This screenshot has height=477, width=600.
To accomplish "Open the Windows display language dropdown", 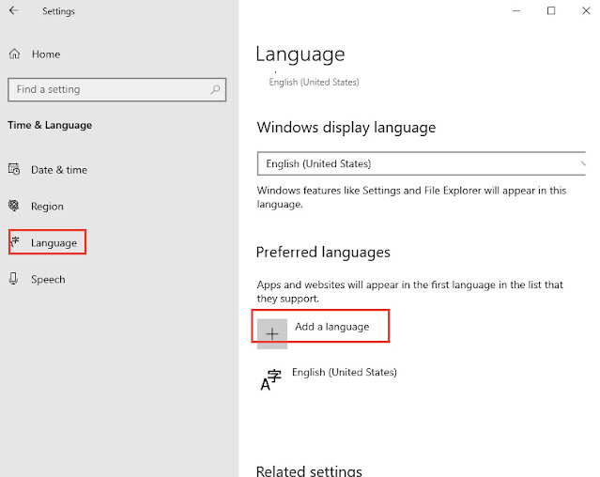I will [422, 163].
